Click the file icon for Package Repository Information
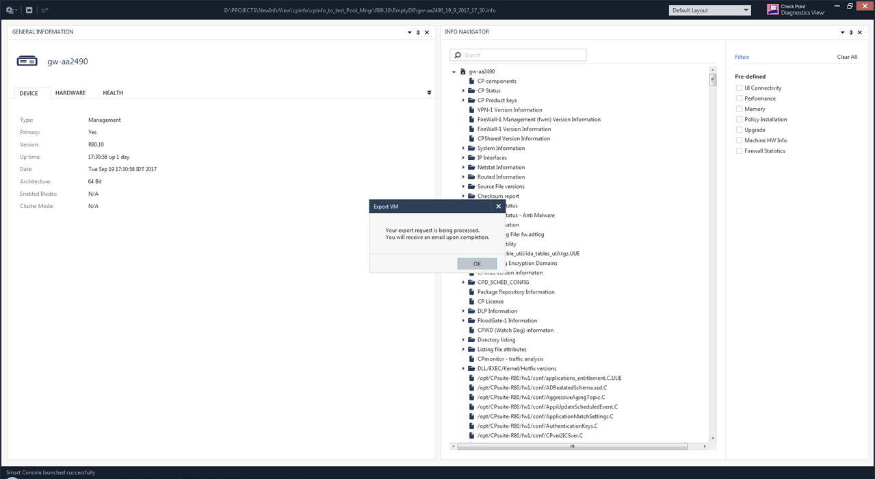Image resolution: width=875 pixels, height=479 pixels. click(471, 292)
